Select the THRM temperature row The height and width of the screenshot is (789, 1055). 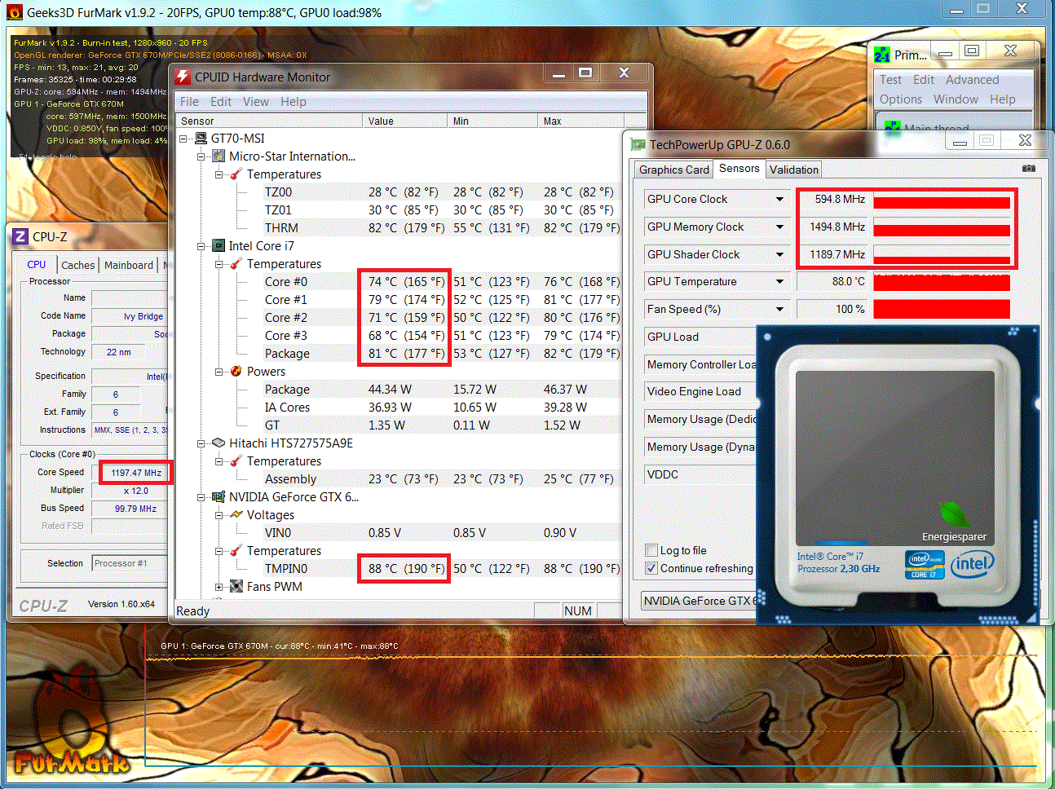[x=400, y=228]
